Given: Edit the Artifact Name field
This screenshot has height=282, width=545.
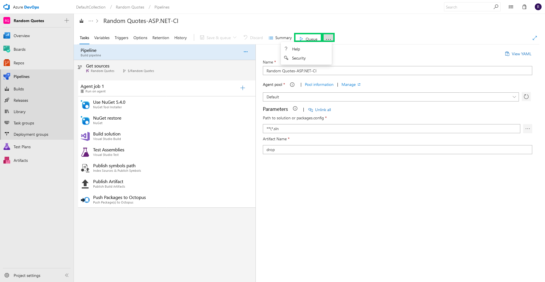Looking at the screenshot, I should [x=397, y=150].
